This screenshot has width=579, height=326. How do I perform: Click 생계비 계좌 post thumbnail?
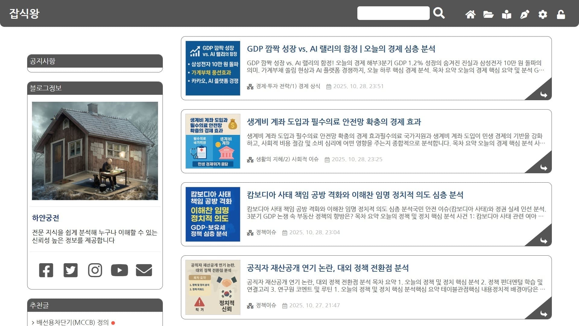213,141
